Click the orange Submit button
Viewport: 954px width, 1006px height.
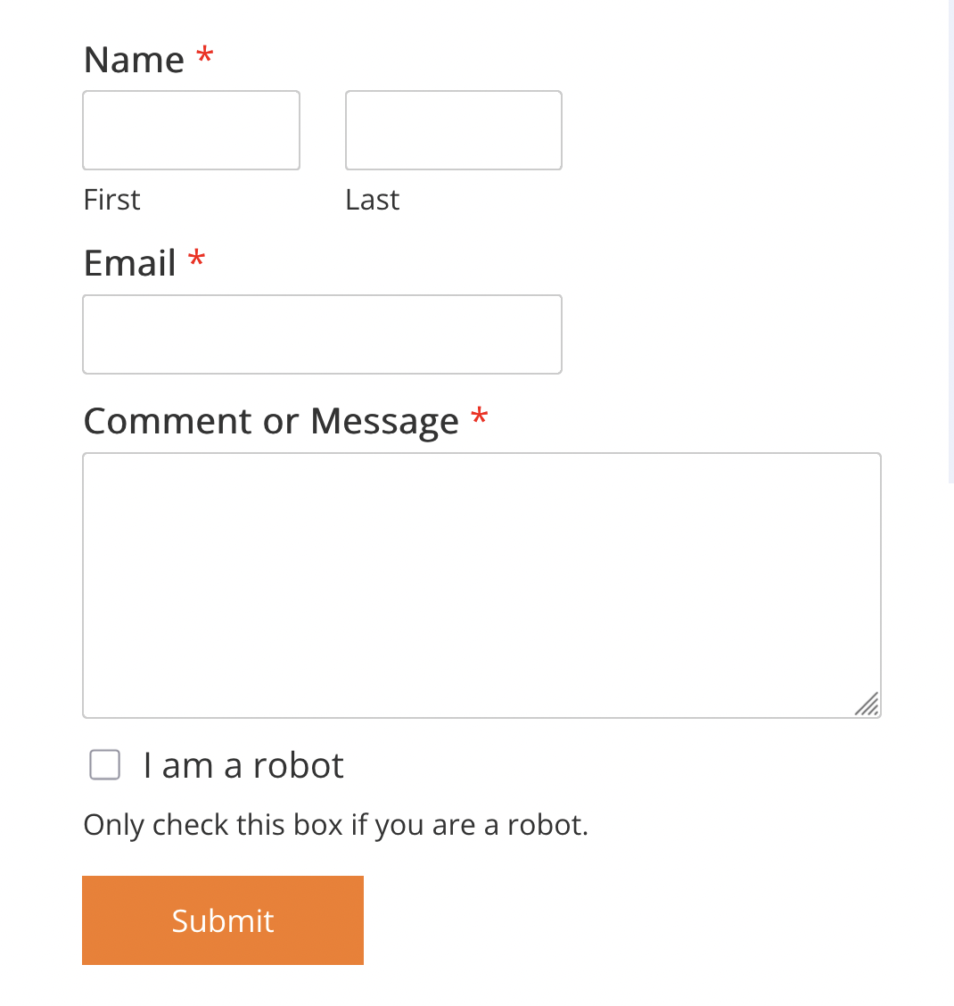223,920
